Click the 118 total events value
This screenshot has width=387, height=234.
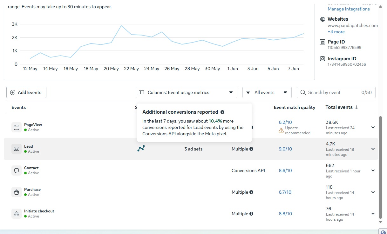coord(329,187)
